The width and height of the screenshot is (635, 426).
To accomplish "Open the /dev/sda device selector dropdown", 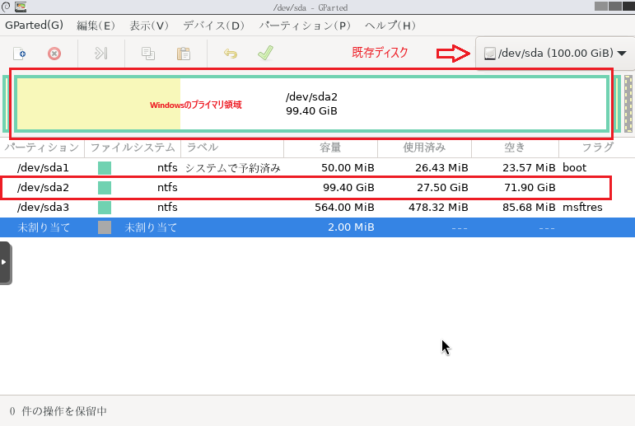I will 555,53.
